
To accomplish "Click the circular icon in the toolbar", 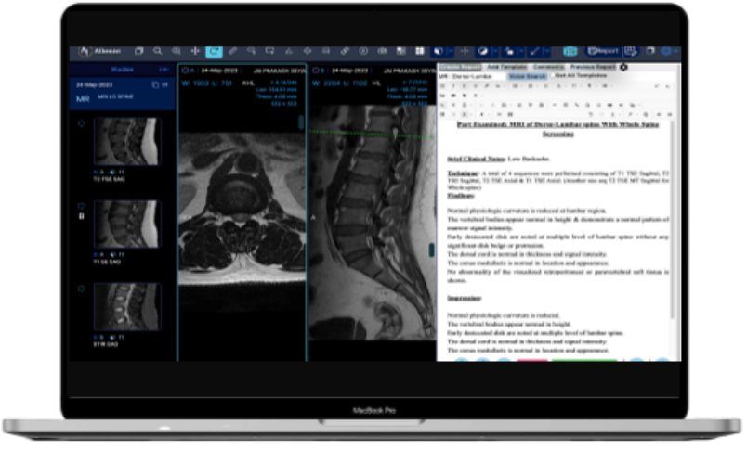I will click(363, 51).
